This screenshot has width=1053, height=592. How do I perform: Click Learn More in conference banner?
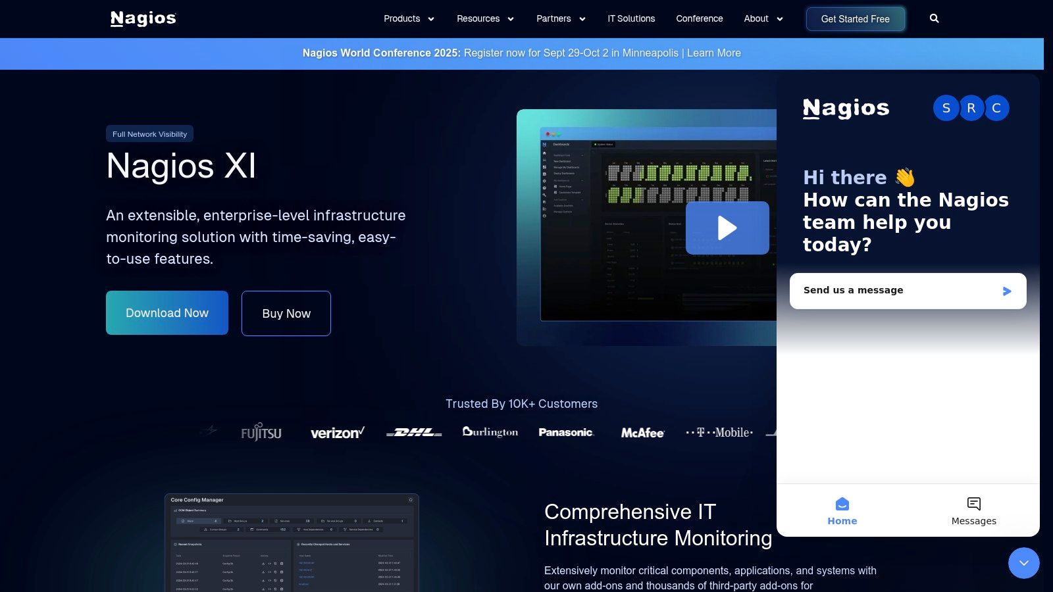[713, 53]
